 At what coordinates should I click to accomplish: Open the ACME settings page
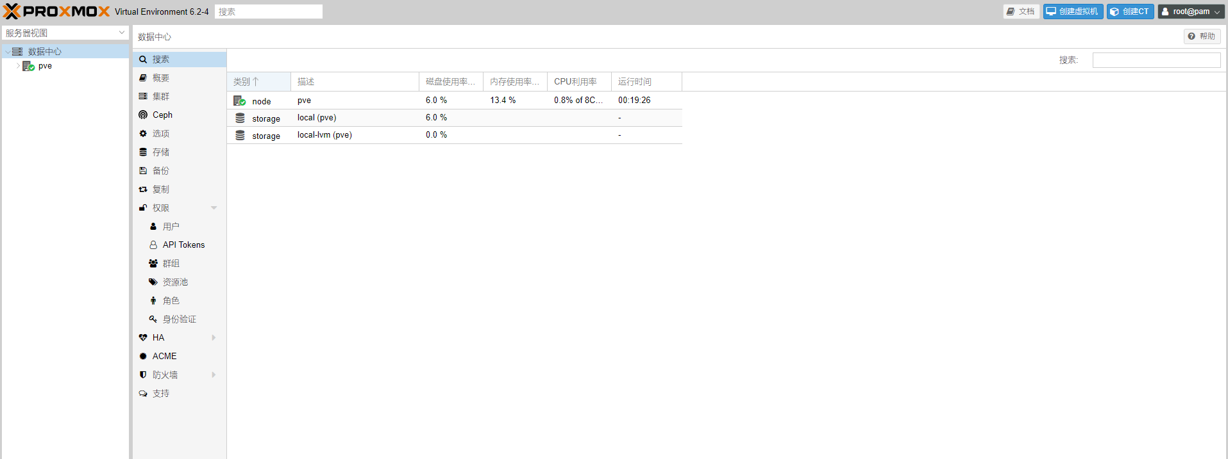pyautogui.click(x=180, y=357)
